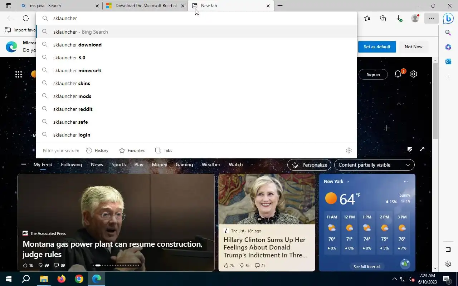Viewport: 458px width, 286px height.
Task: Switch to the ms java Search tab
Action: tap(60, 6)
